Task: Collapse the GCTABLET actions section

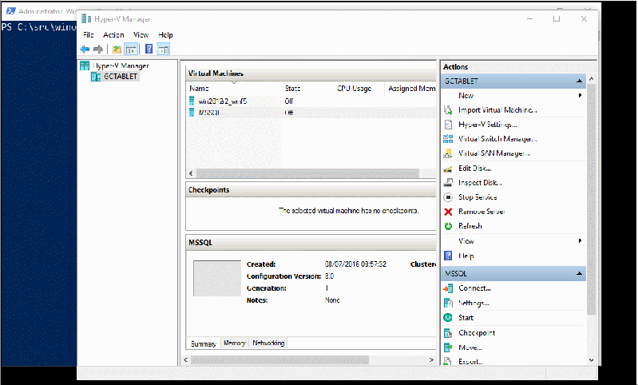Action: click(x=579, y=81)
